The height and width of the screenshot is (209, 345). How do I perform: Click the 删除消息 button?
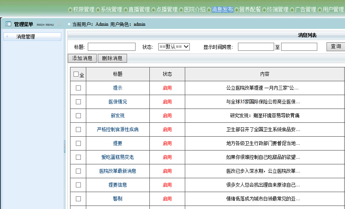point(112,58)
